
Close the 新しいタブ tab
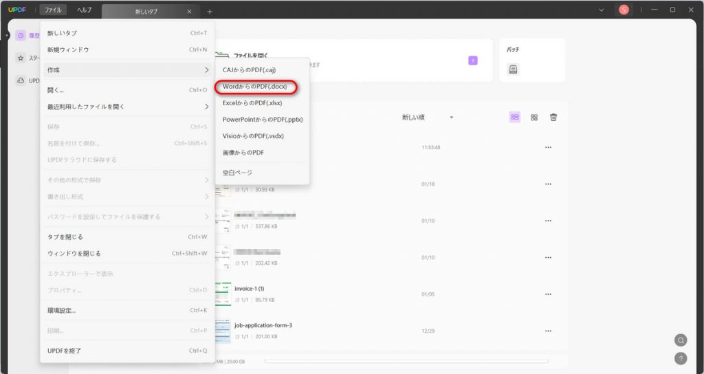tap(189, 12)
